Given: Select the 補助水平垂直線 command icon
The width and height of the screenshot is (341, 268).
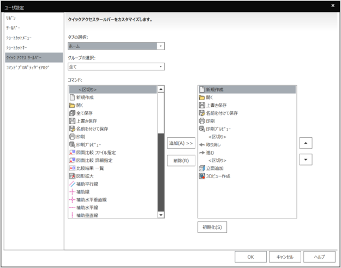Looking at the screenshot, I should tap(71, 200).
